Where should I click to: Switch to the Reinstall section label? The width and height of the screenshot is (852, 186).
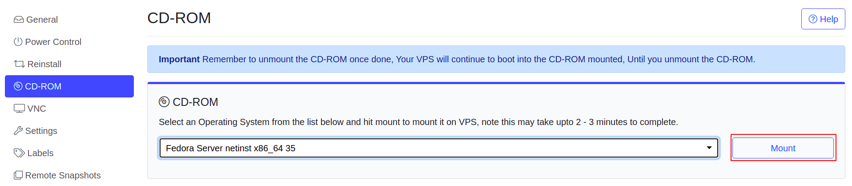pos(44,64)
